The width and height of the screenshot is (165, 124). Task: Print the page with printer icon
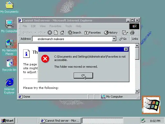click(132, 33)
